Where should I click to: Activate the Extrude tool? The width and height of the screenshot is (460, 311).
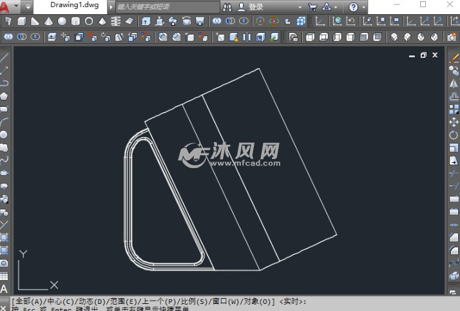(x=146, y=21)
